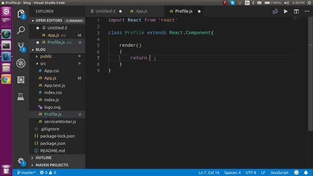313x176 pixels.
Task: Click the minimap preview in editor
Action: click(297, 19)
